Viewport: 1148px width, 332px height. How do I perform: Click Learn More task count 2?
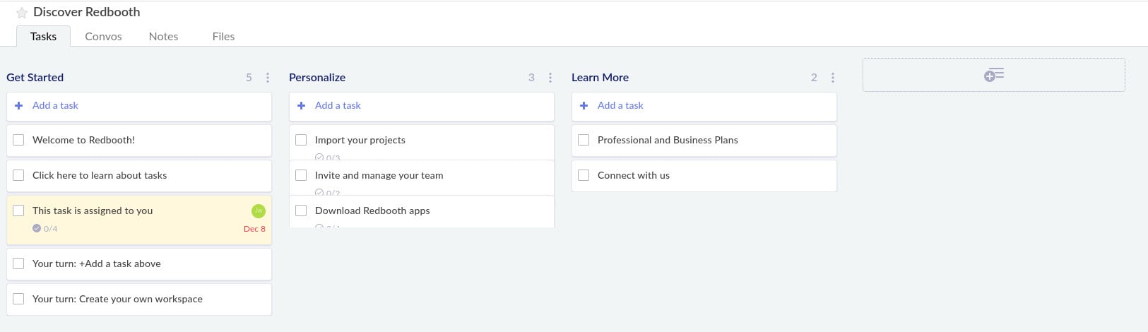pyautogui.click(x=814, y=78)
